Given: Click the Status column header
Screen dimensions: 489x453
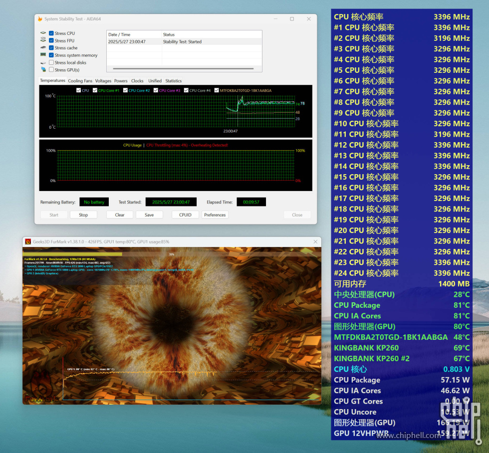Looking at the screenshot, I should (212, 34).
